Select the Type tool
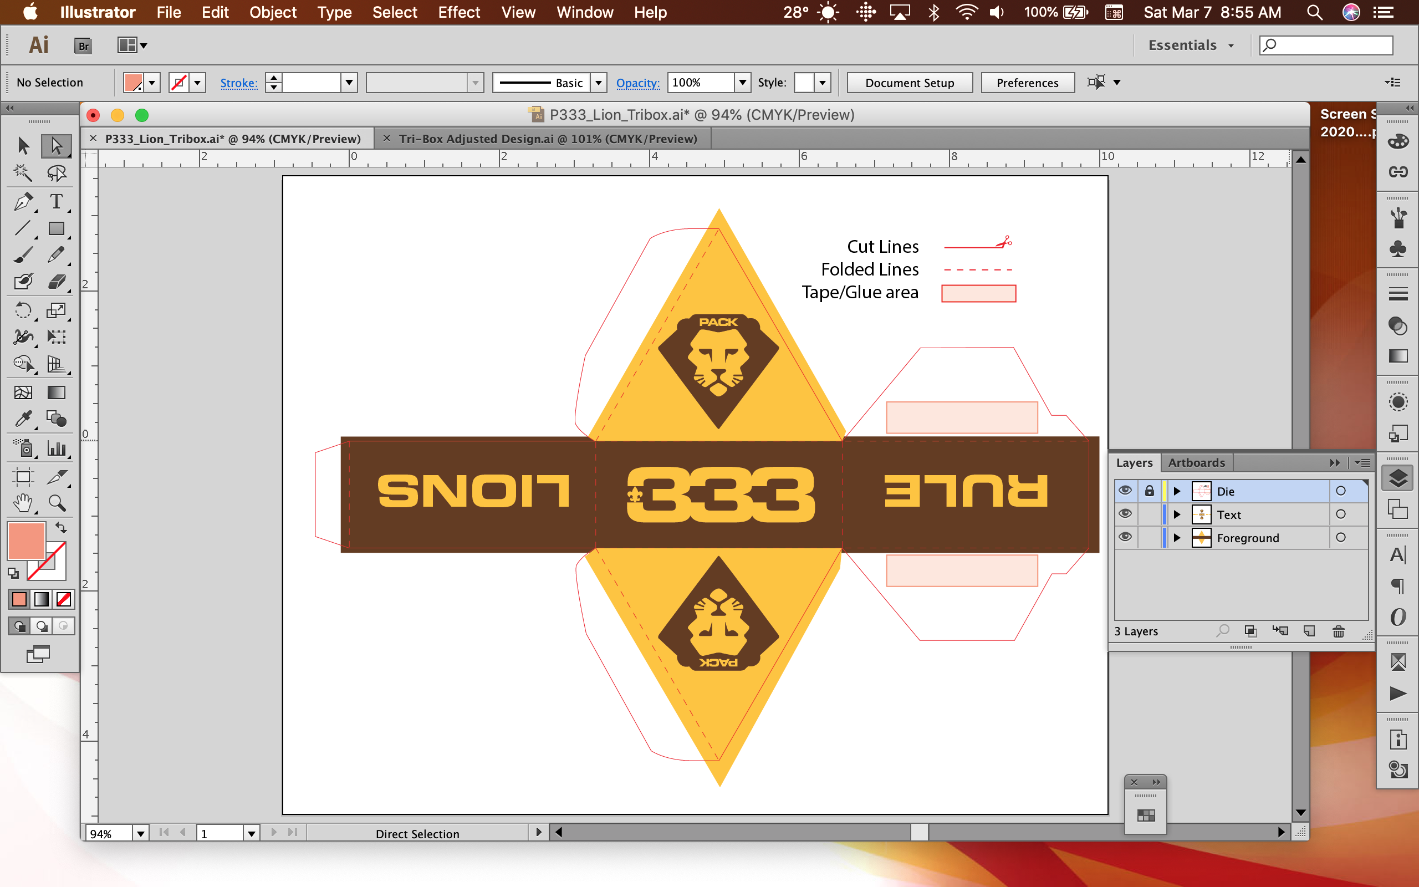The height and width of the screenshot is (887, 1419). [x=57, y=201]
